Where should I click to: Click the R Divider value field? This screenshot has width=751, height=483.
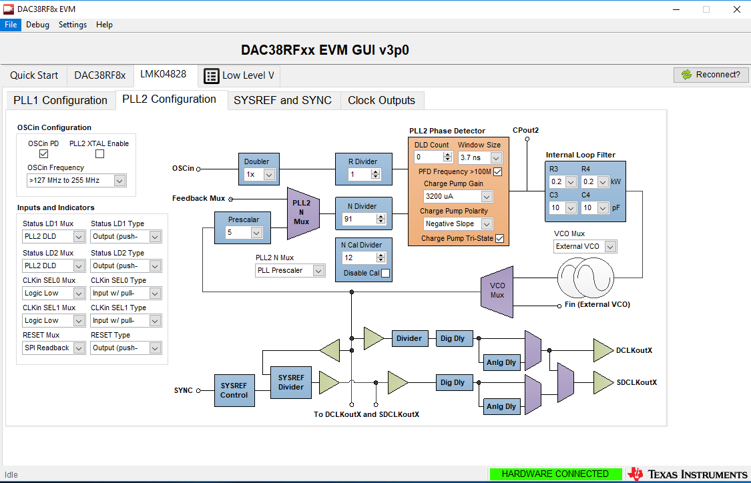(x=359, y=175)
